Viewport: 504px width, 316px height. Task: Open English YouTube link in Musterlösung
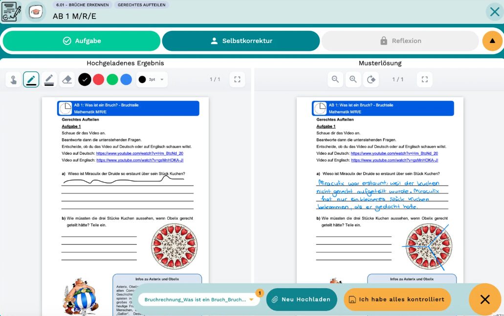click(x=394, y=160)
